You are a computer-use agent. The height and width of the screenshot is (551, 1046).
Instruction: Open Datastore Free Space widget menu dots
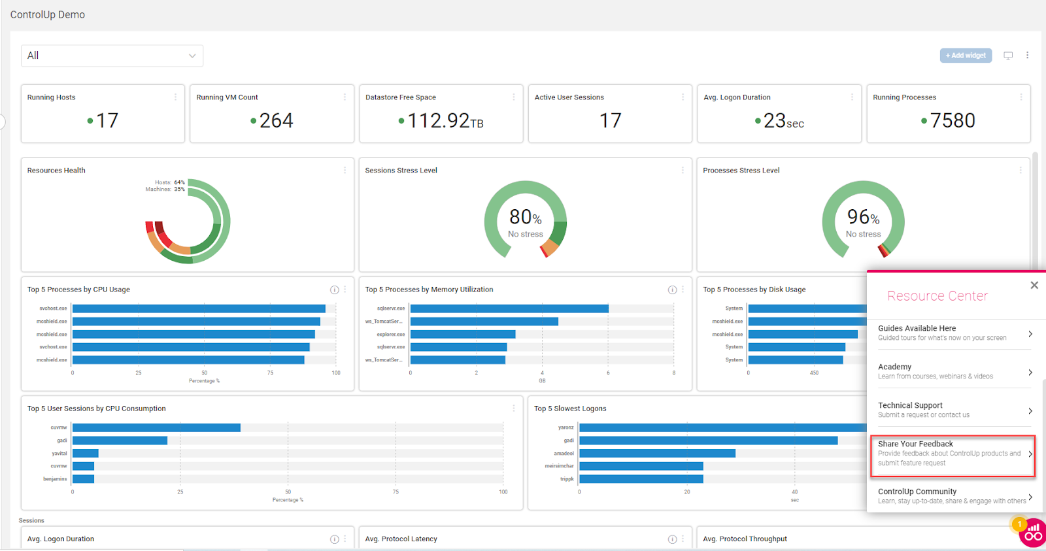(x=513, y=97)
